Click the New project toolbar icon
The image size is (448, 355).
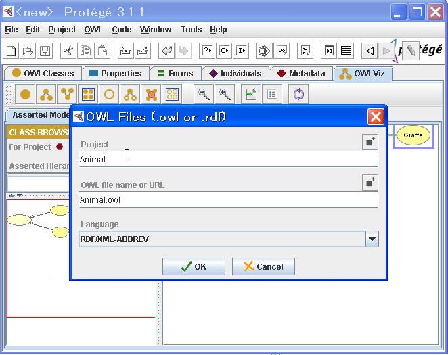tap(12, 51)
